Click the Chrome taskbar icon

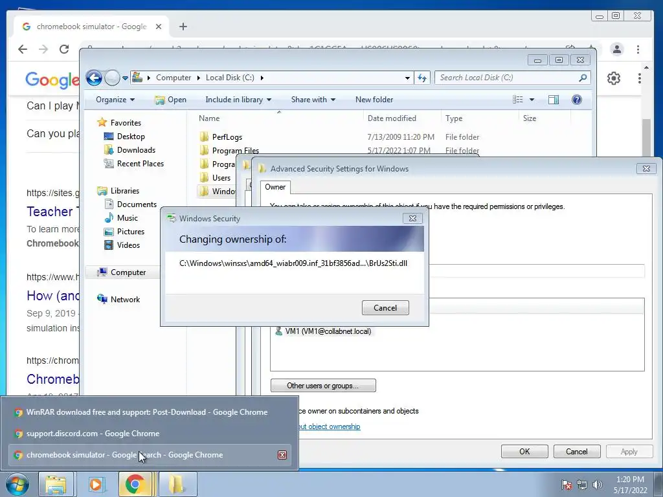(135, 484)
